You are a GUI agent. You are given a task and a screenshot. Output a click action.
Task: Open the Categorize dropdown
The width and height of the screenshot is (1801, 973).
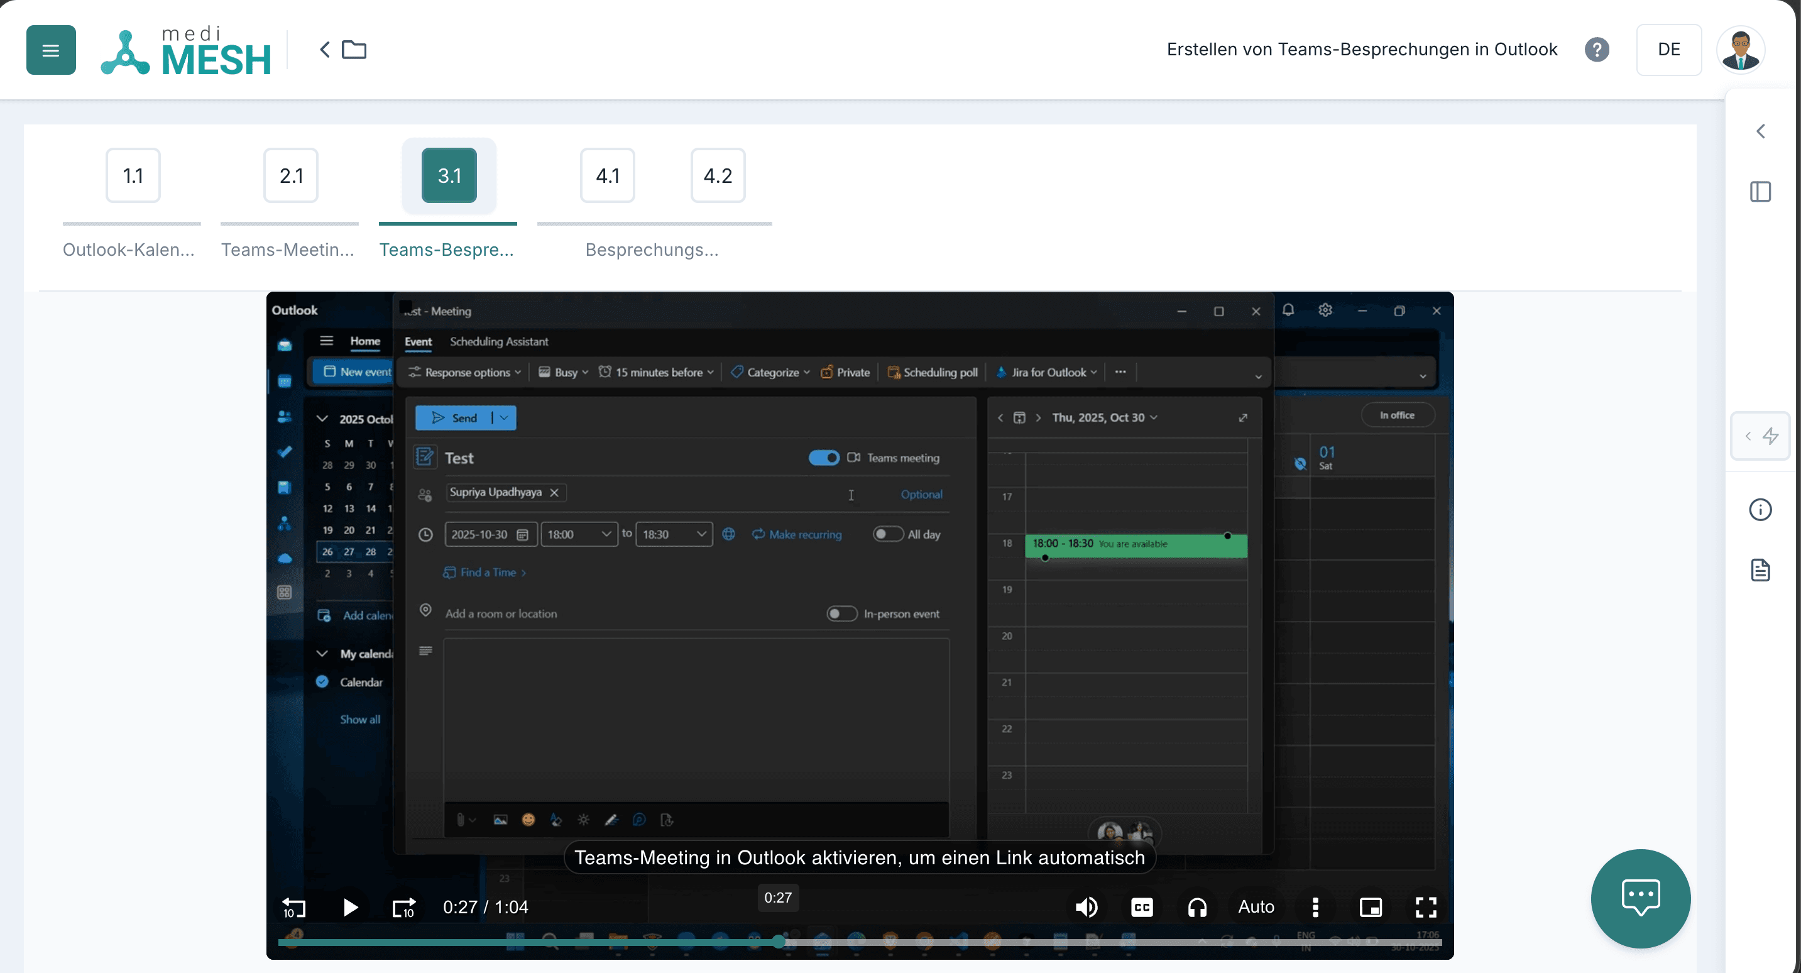click(x=770, y=372)
